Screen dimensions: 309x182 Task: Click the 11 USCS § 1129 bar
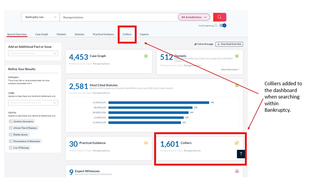pos(145,123)
